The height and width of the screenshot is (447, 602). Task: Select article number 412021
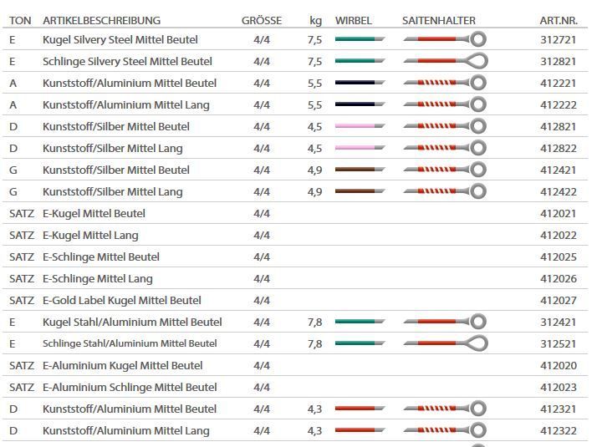559,213
